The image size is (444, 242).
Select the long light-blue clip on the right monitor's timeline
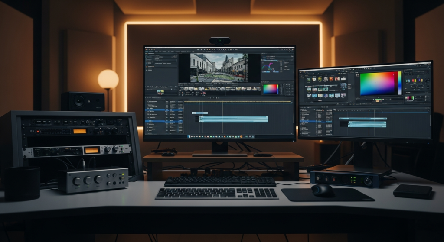[x=367, y=124]
